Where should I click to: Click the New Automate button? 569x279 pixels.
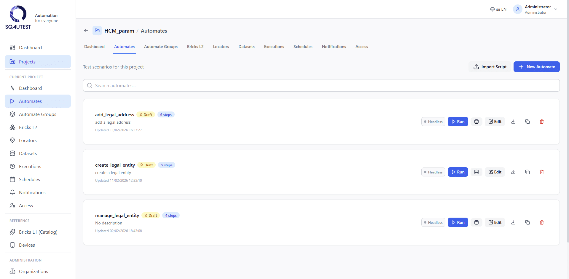(x=536, y=67)
